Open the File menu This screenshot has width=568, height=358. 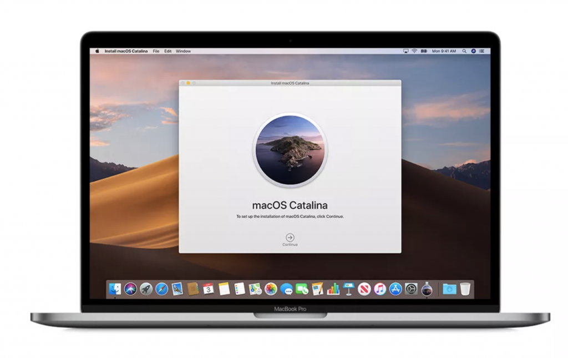point(156,51)
